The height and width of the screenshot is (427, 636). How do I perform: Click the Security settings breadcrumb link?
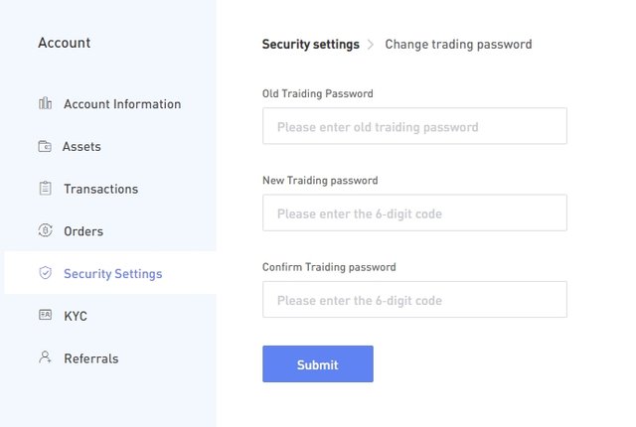(x=311, y=44)
